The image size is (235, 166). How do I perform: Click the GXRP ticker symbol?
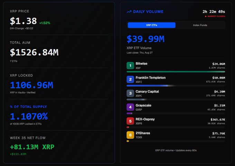(139, 110)
